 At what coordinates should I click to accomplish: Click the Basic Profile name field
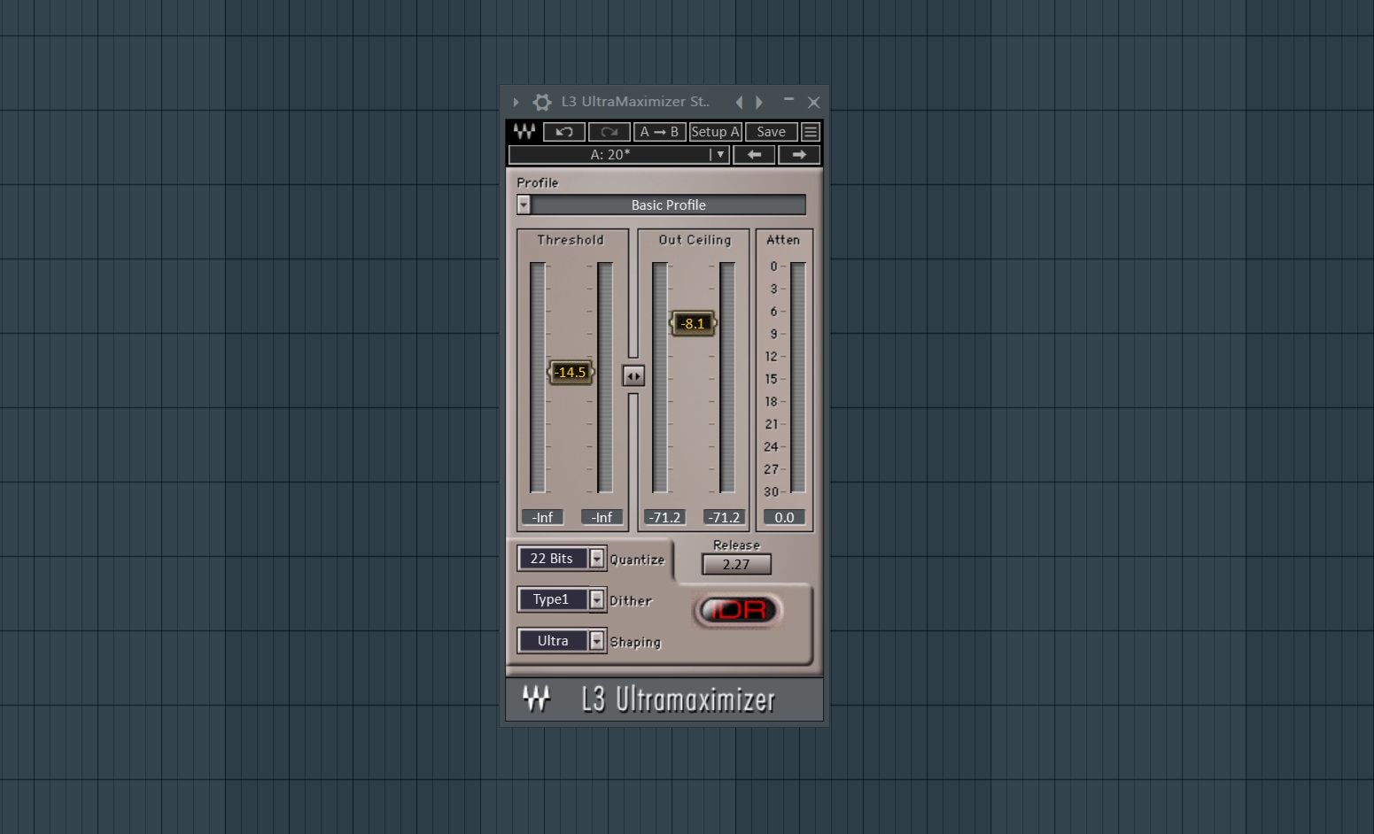click(669, 205)
